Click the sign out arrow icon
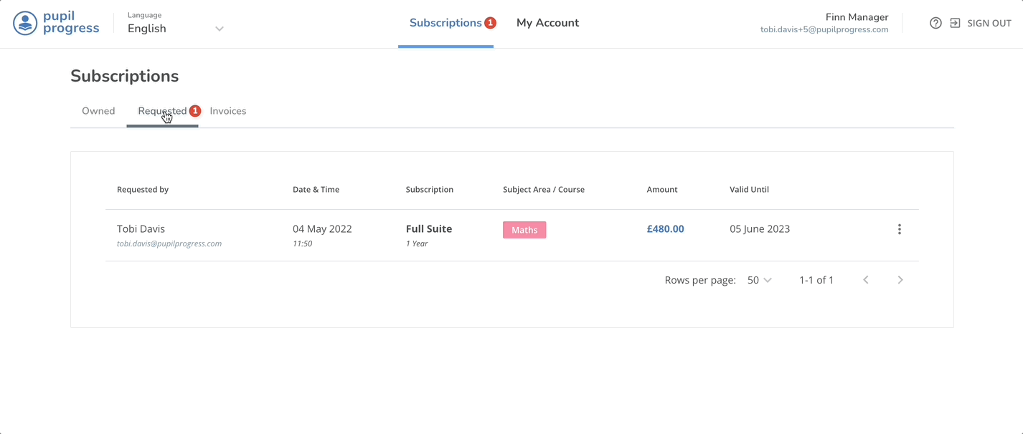 (955, 22)
